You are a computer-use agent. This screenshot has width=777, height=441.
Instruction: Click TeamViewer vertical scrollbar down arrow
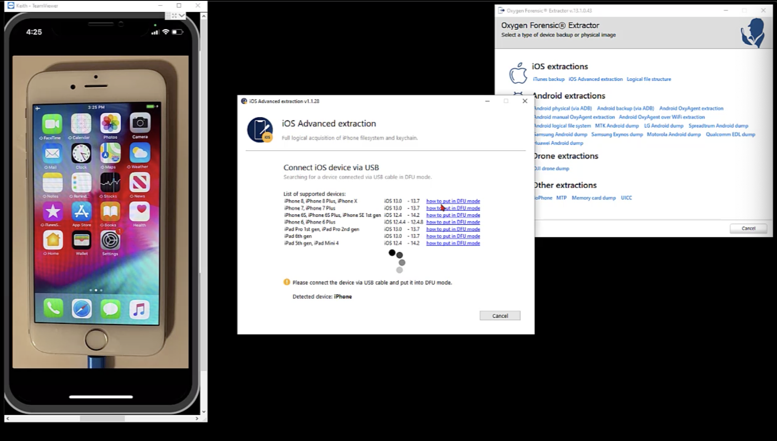coord(204,412)
